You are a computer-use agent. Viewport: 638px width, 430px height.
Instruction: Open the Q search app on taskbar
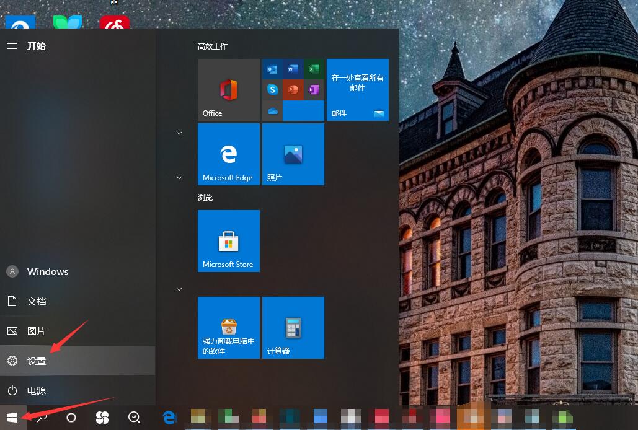click(x=134, y=418)
